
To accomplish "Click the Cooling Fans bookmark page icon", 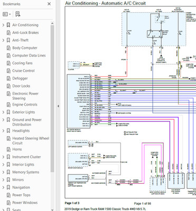I will pyautogui.click(x=8, y=63).
